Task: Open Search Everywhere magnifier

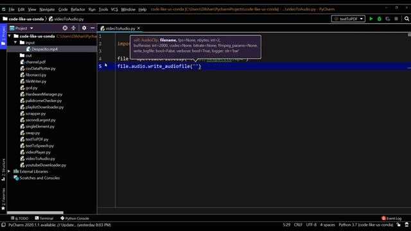Action: pos(407,19)
